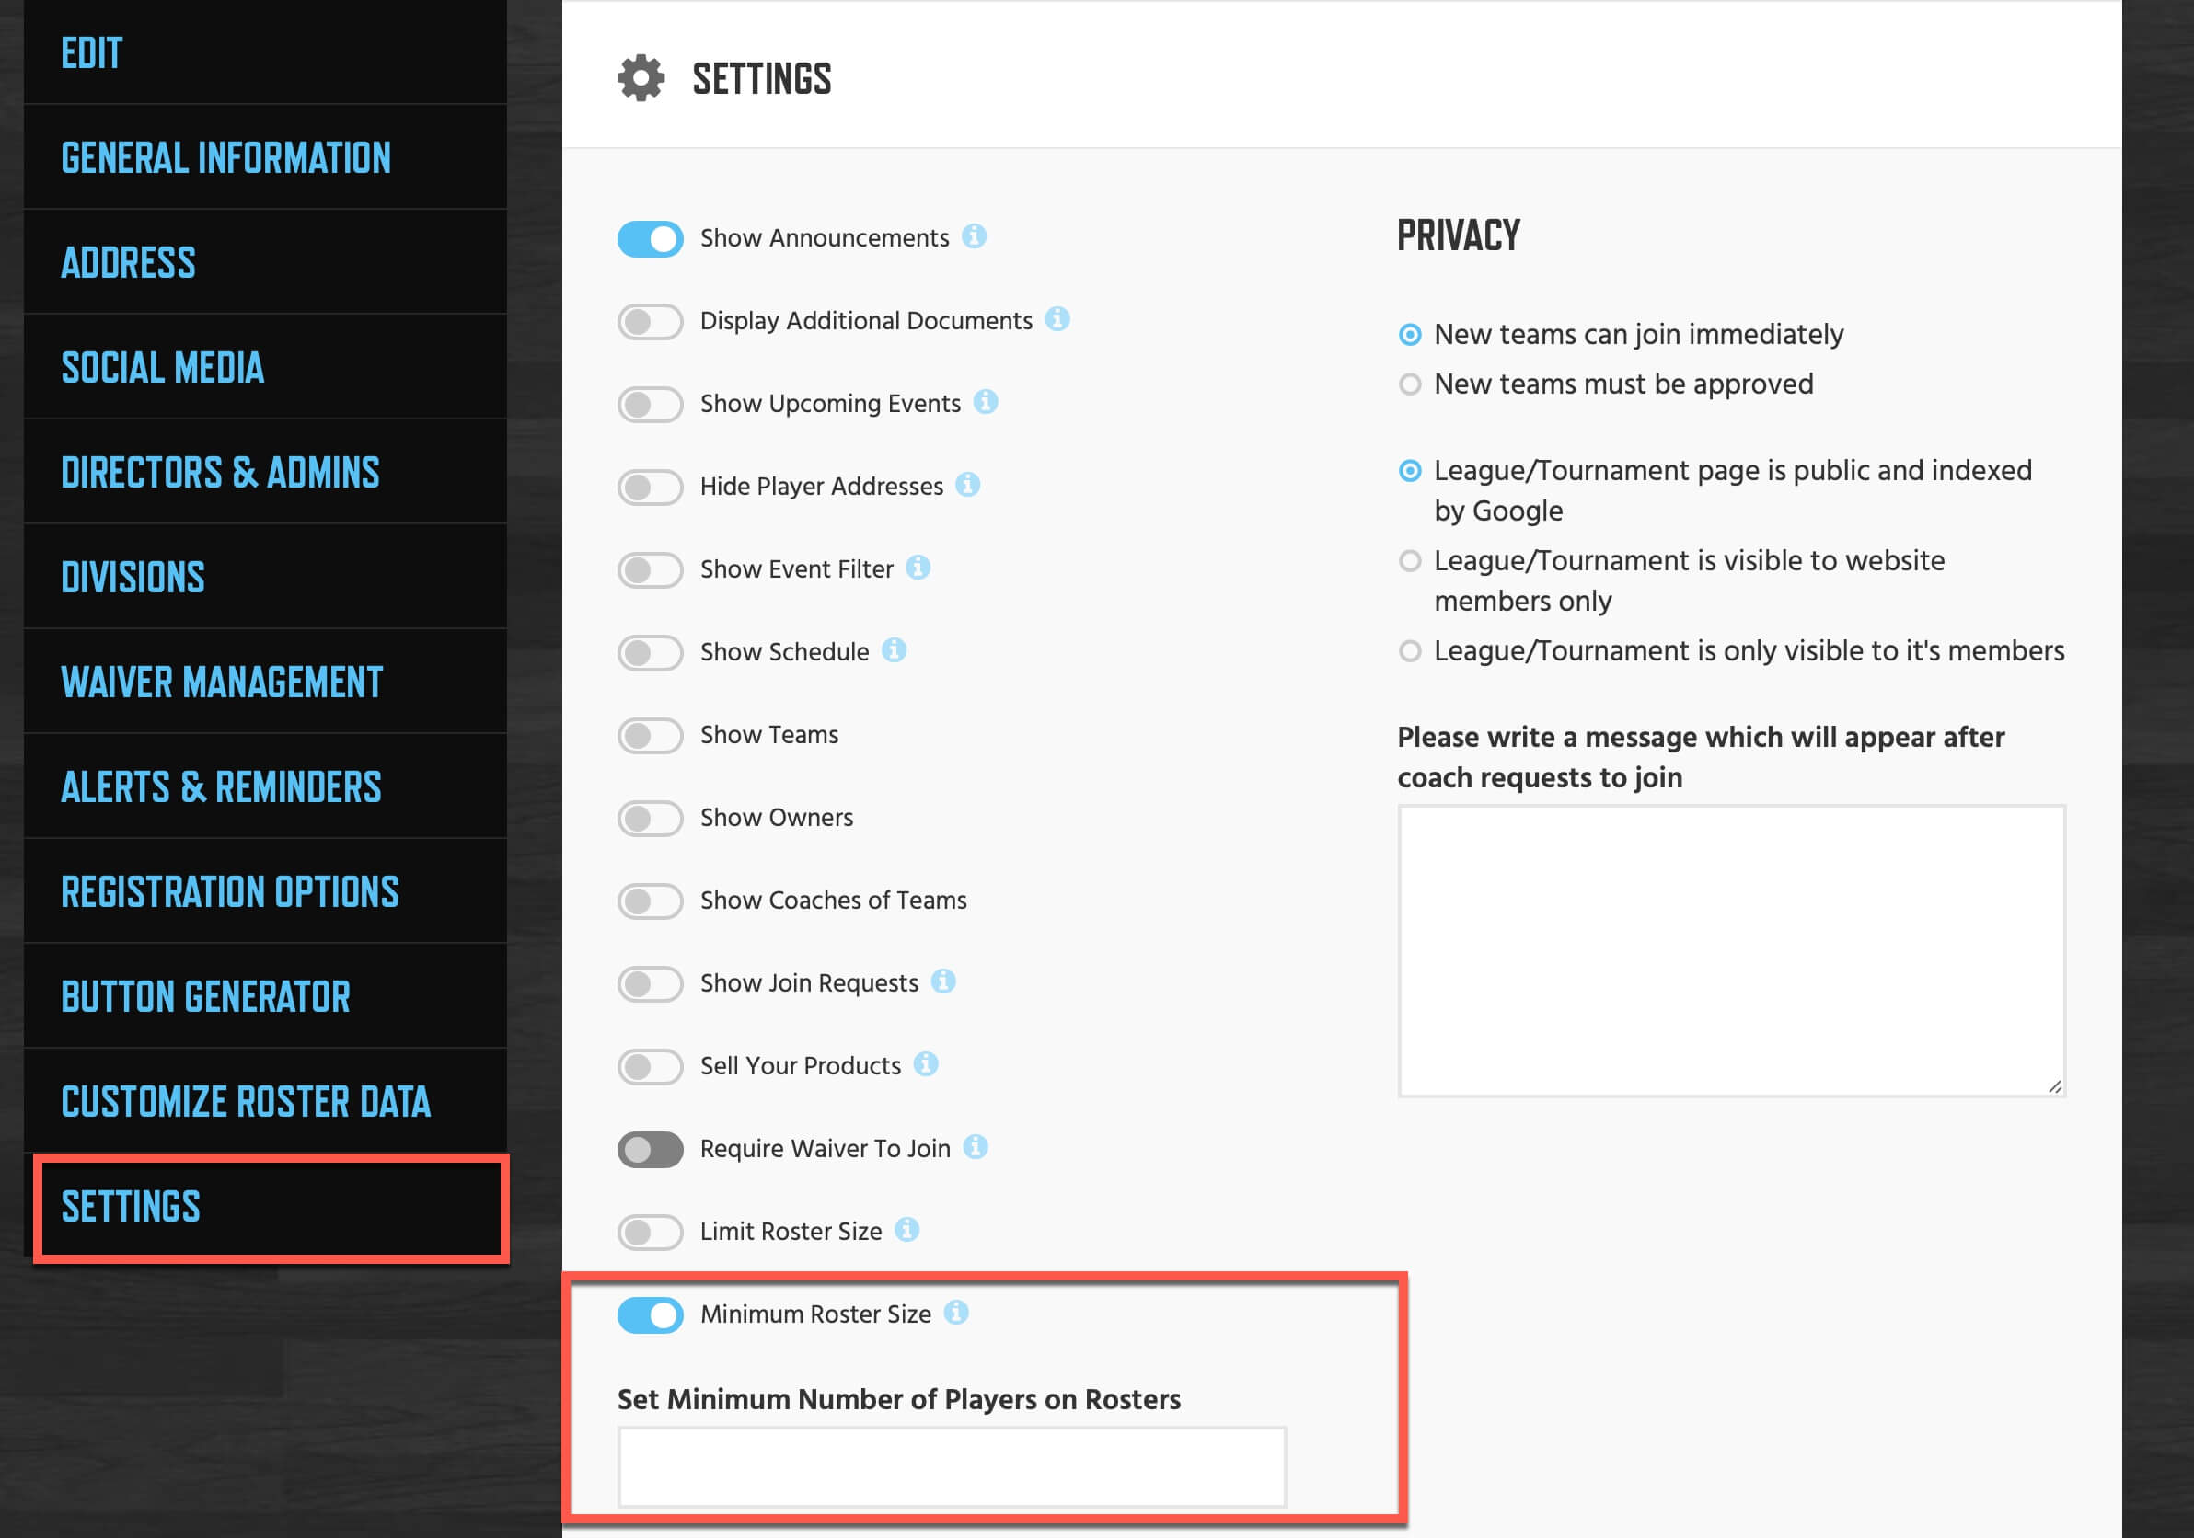Click the info icon next to Show Announcements
The width and height of the screenshot is (2194, 1538).
(974, 236)
